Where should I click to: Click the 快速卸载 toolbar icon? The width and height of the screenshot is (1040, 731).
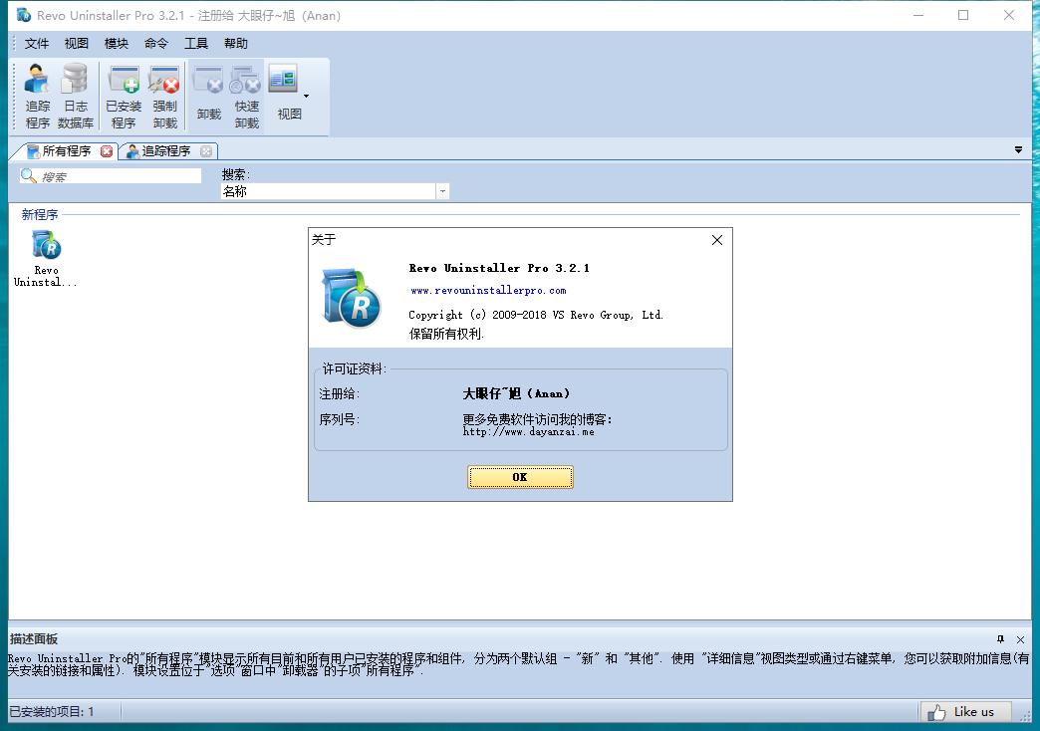pyautogui.click(x=246, y=97)
